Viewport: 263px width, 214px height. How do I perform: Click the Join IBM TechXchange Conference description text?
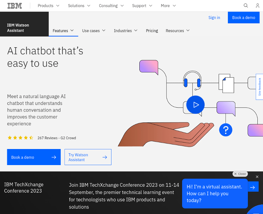pyautogui.click(x=124, y=196)
